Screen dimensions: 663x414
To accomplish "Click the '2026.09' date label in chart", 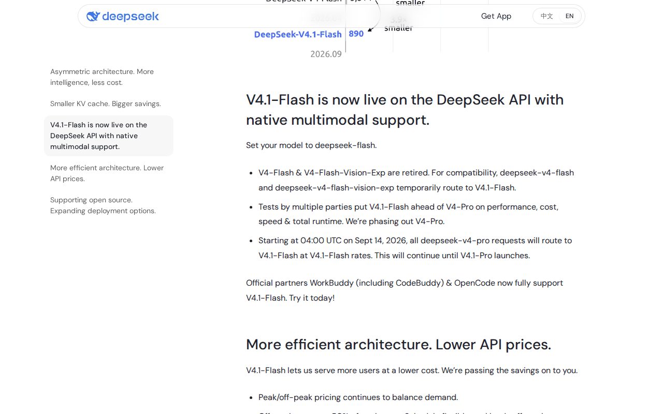I will [x=326, y=54].
